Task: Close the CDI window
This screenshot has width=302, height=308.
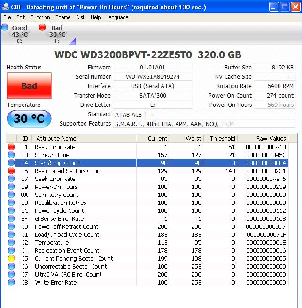Action: (x=295, y=7)
